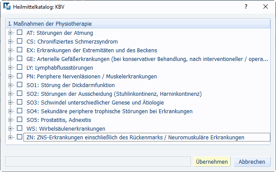Expand the SO5: Prostatitis, Adnexitis node
Screen dimensions: 276x172
click(10, 120)
